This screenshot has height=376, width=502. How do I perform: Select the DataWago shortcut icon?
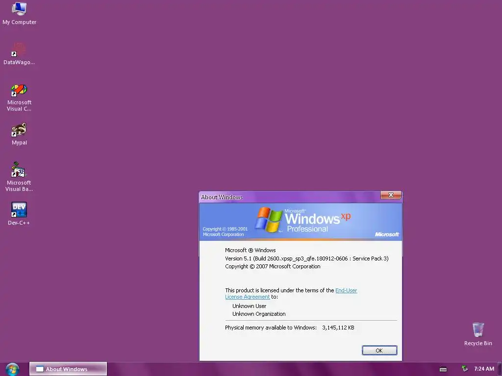point(19,53)
